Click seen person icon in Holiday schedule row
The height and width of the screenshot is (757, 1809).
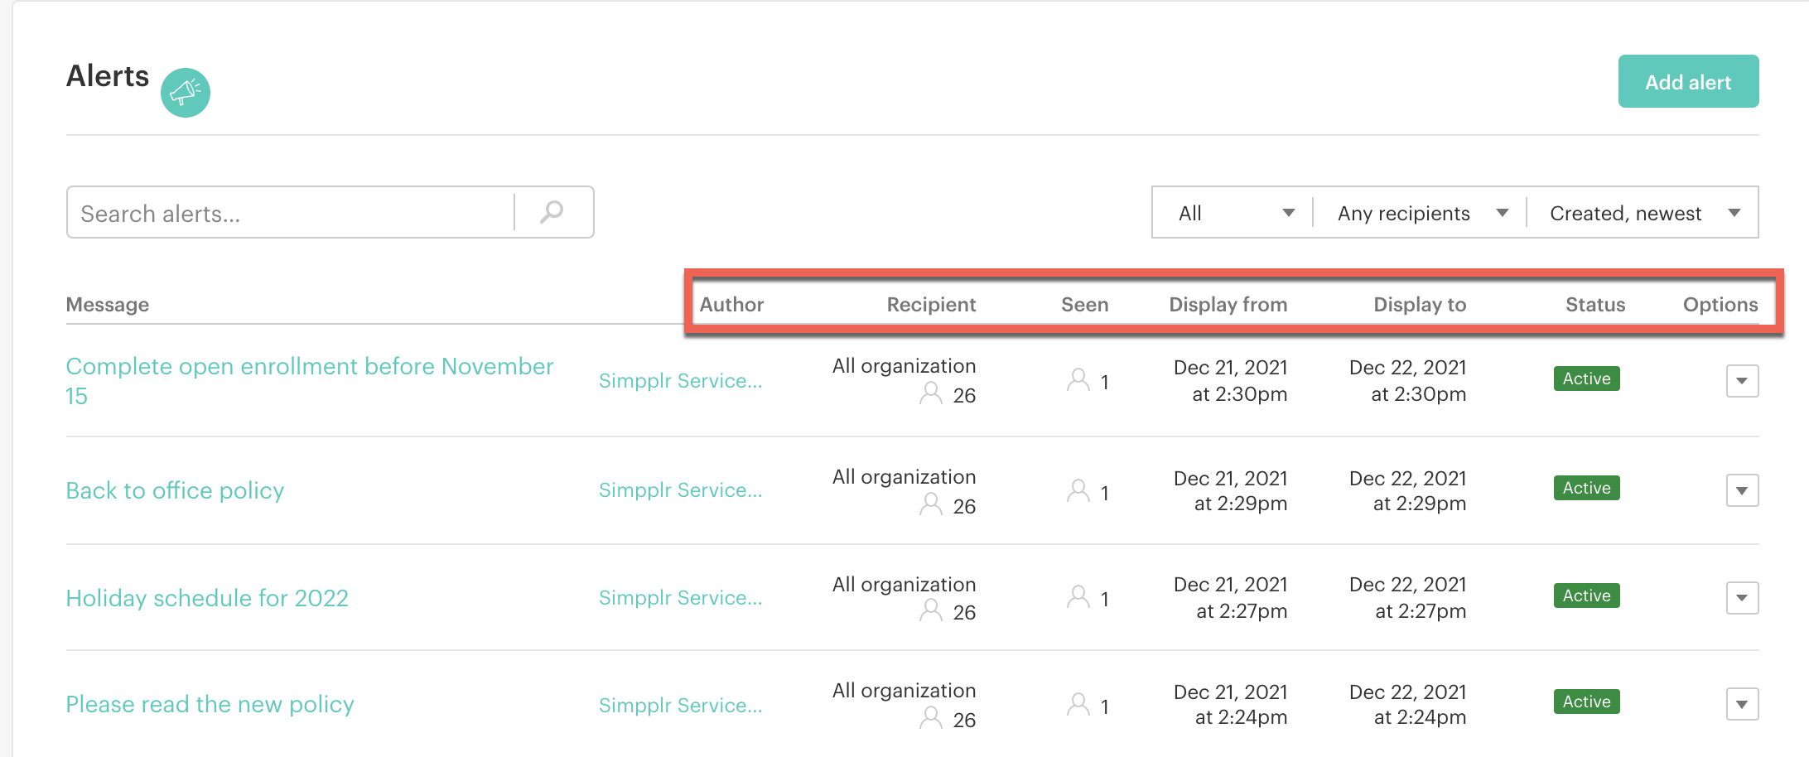(1078, 597)
